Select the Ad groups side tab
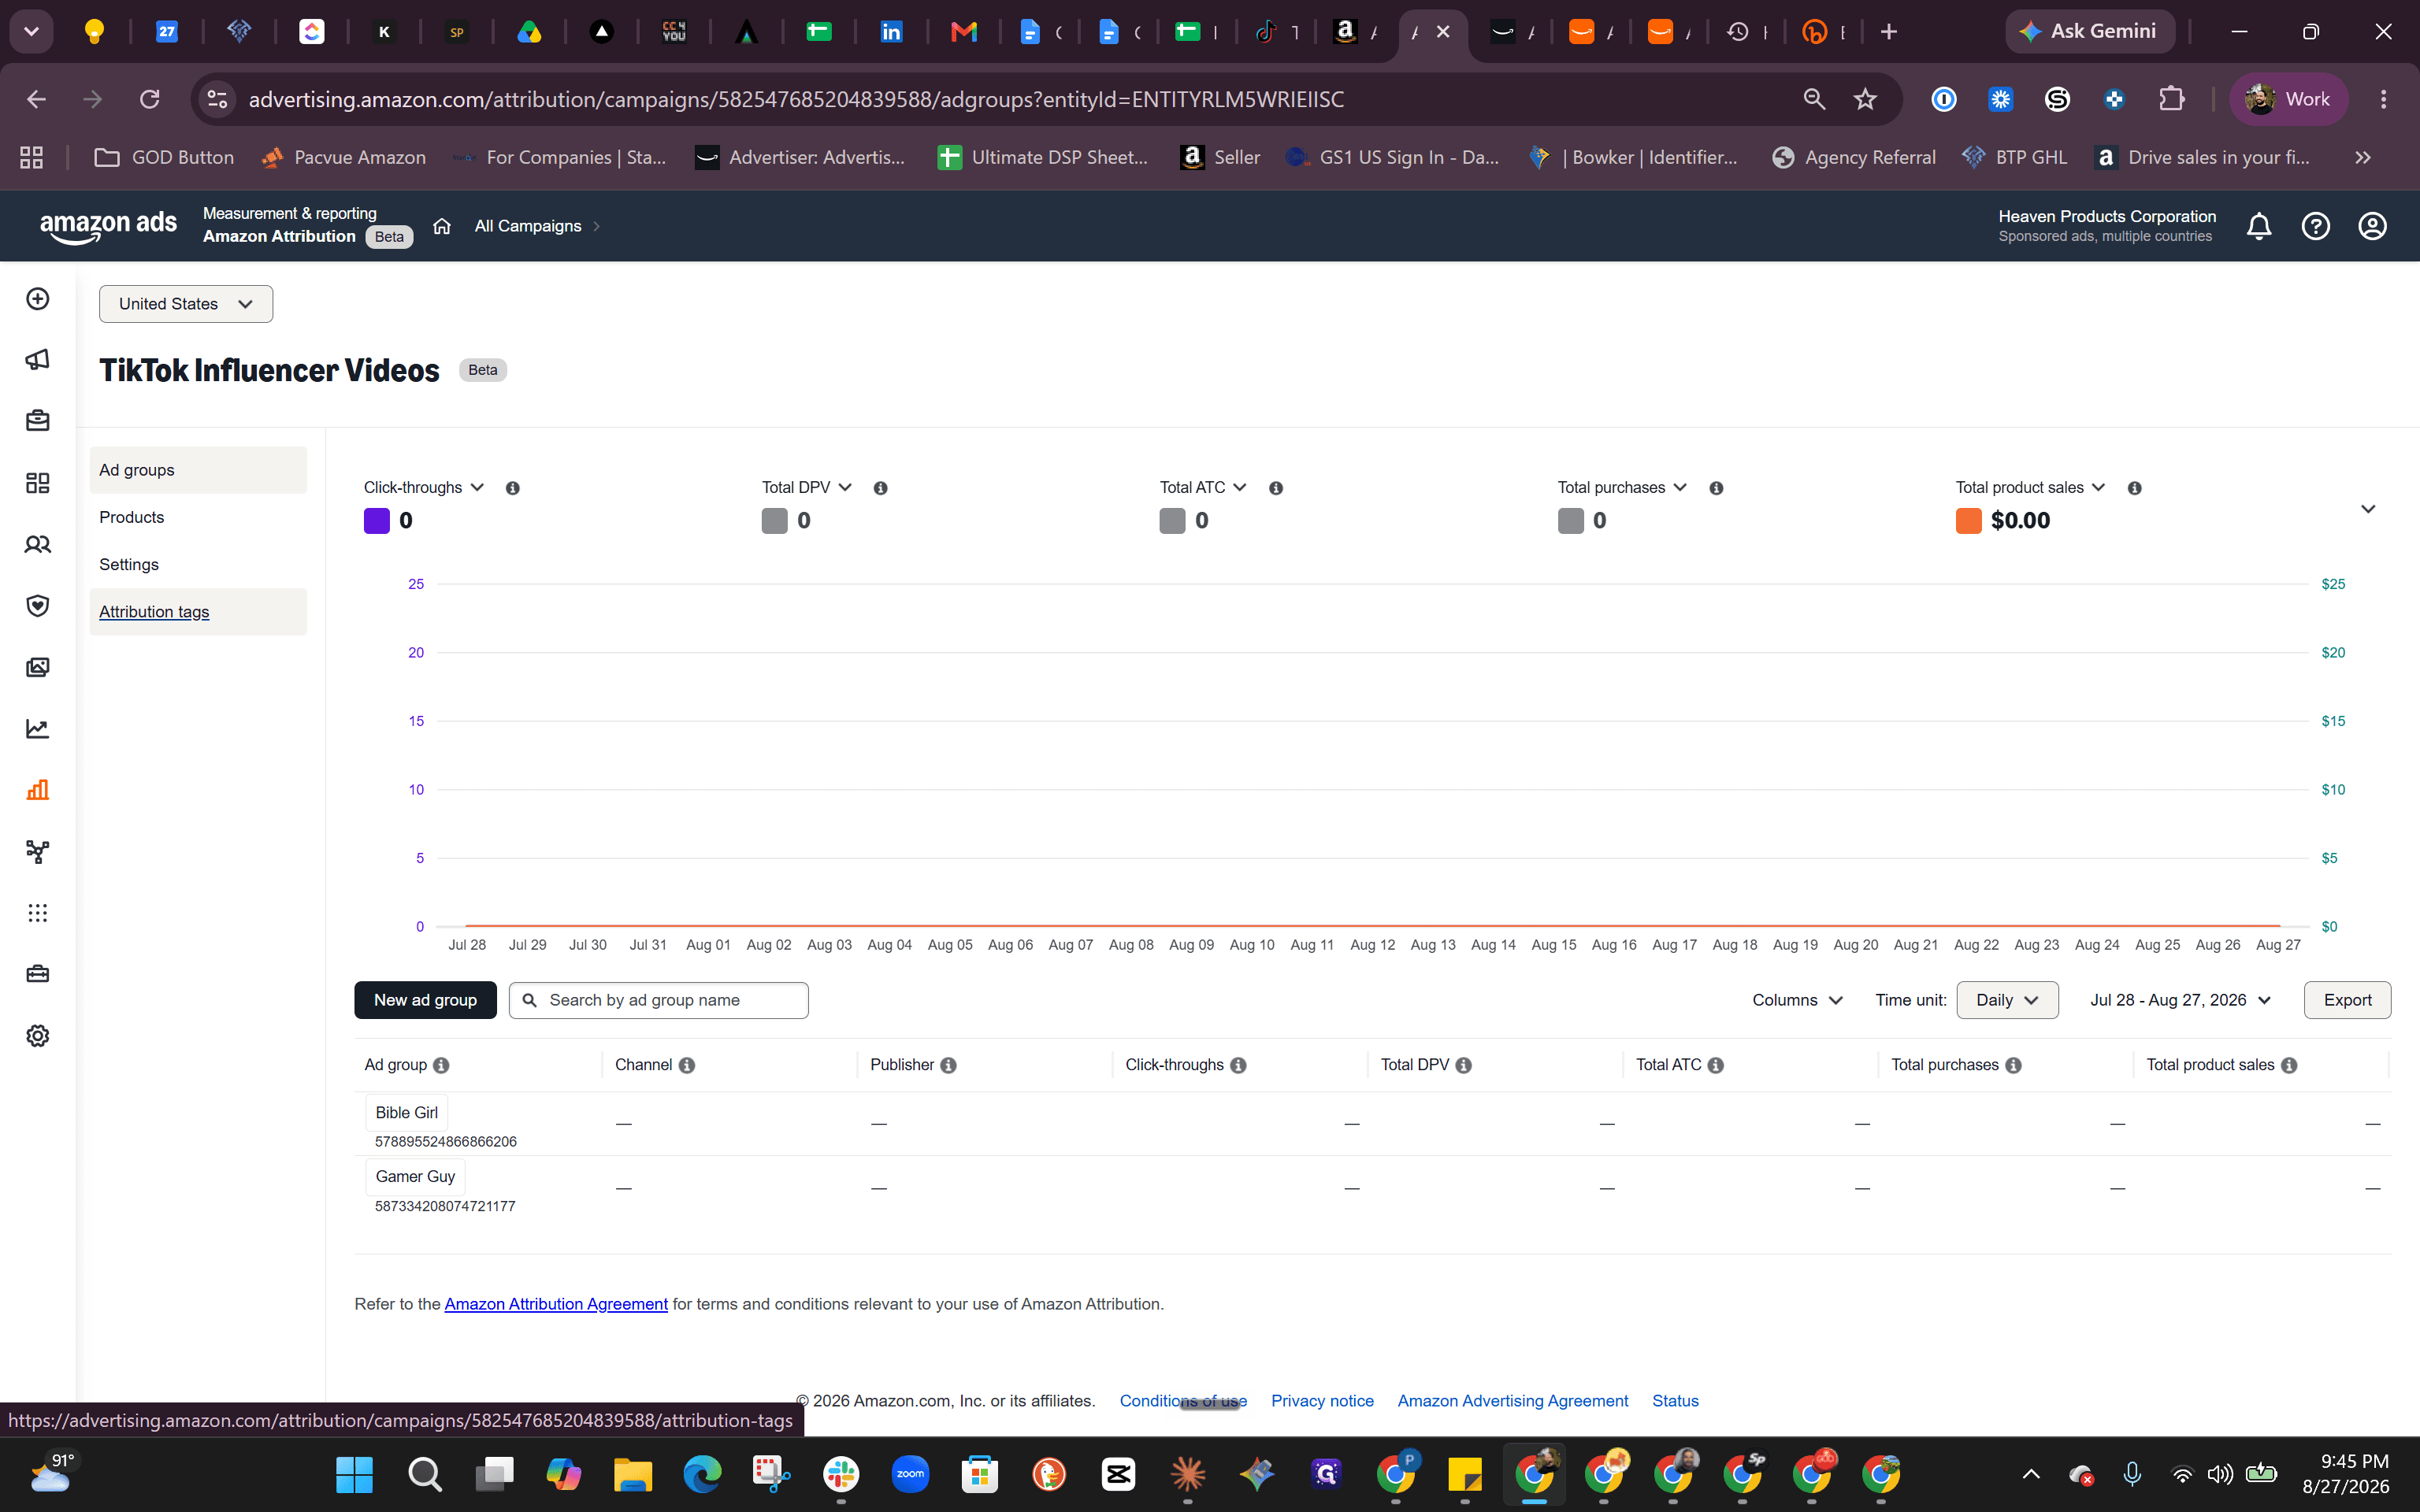The image size is (2420, 1512). click(x=198, y=470)
